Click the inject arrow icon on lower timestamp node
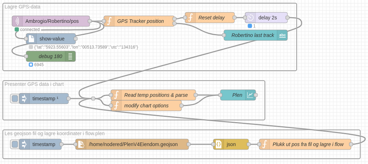 coord(24,144)
